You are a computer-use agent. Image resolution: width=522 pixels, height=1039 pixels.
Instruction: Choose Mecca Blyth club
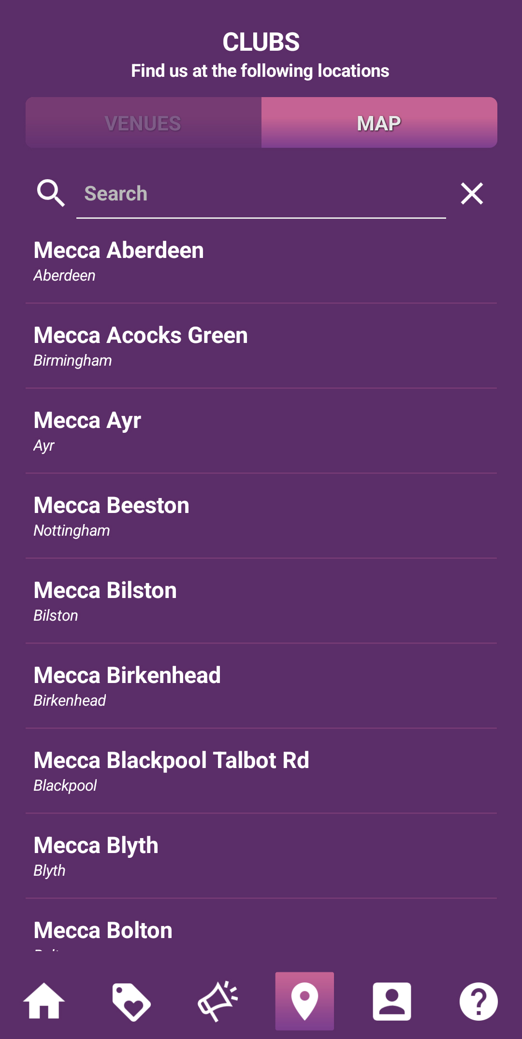pyautogui.click(x=261, y=856)
